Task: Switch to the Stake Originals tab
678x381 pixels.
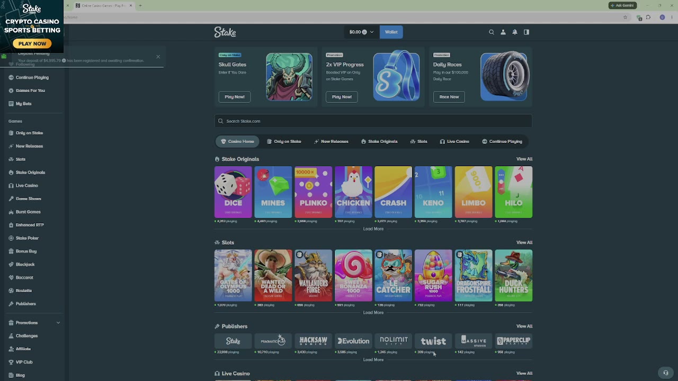Action: (x=379, y=141)
